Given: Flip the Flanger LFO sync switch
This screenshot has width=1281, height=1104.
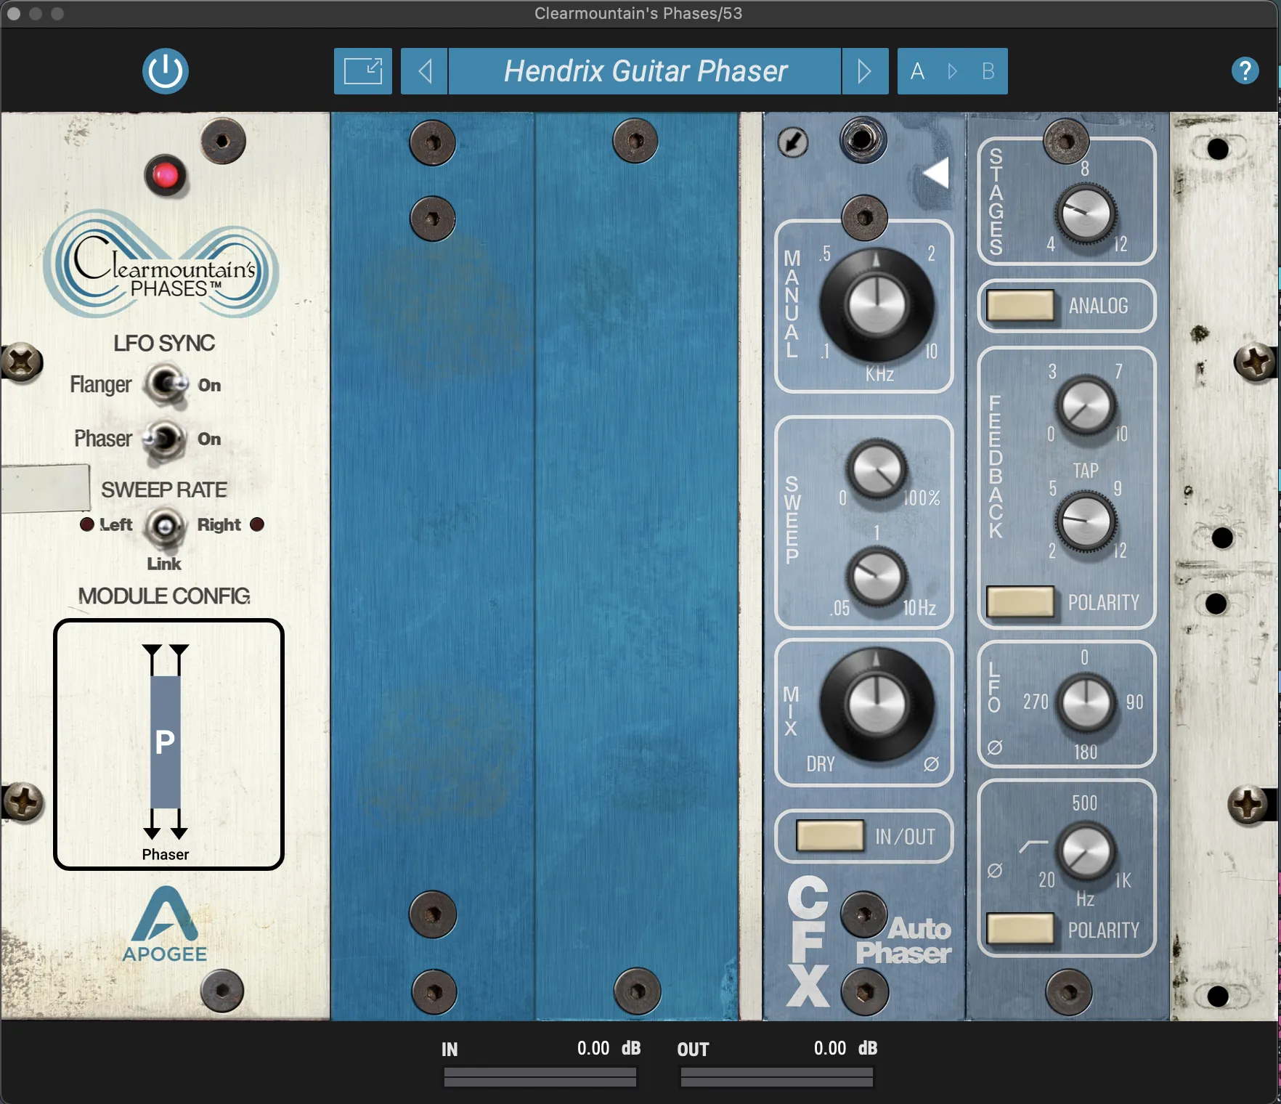Looking at the screenshot, I should coord(166,384).
